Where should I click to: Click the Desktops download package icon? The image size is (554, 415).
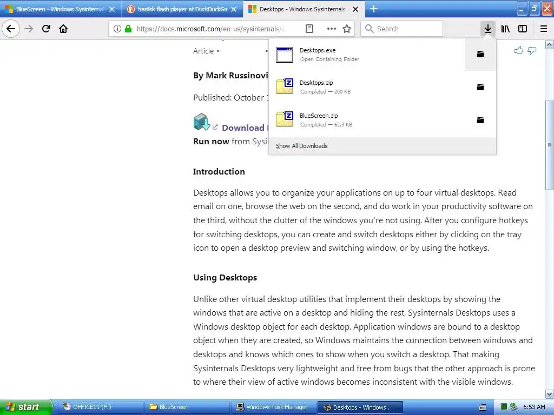[x=202, y=122]
